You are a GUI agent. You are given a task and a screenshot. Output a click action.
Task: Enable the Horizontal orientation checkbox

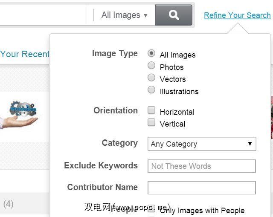[x=151, y=110]
